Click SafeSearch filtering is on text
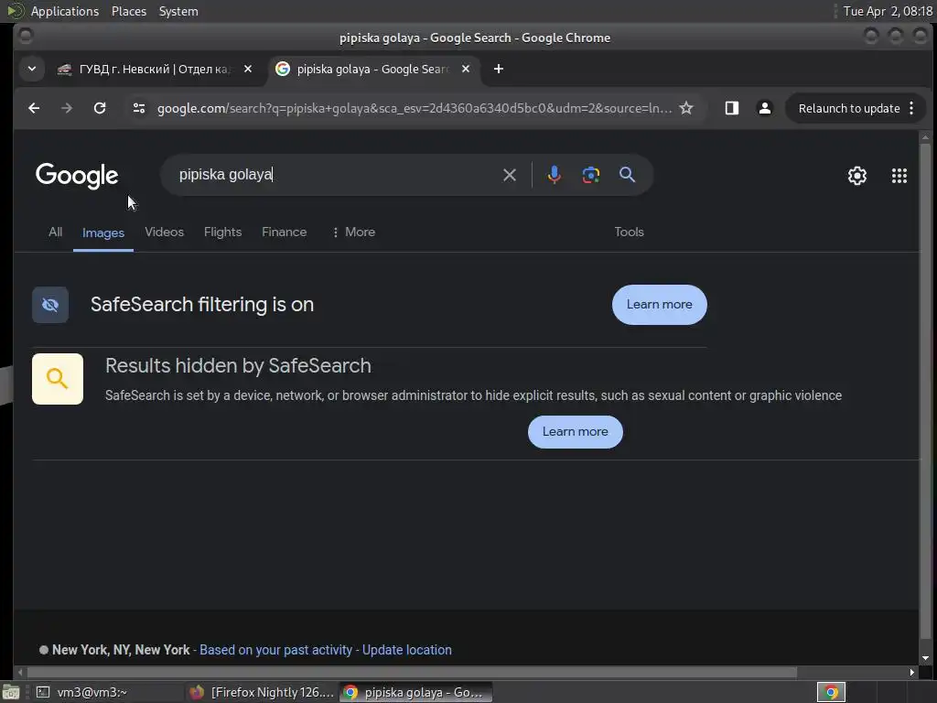937x703 pixels. coord(202,304)
